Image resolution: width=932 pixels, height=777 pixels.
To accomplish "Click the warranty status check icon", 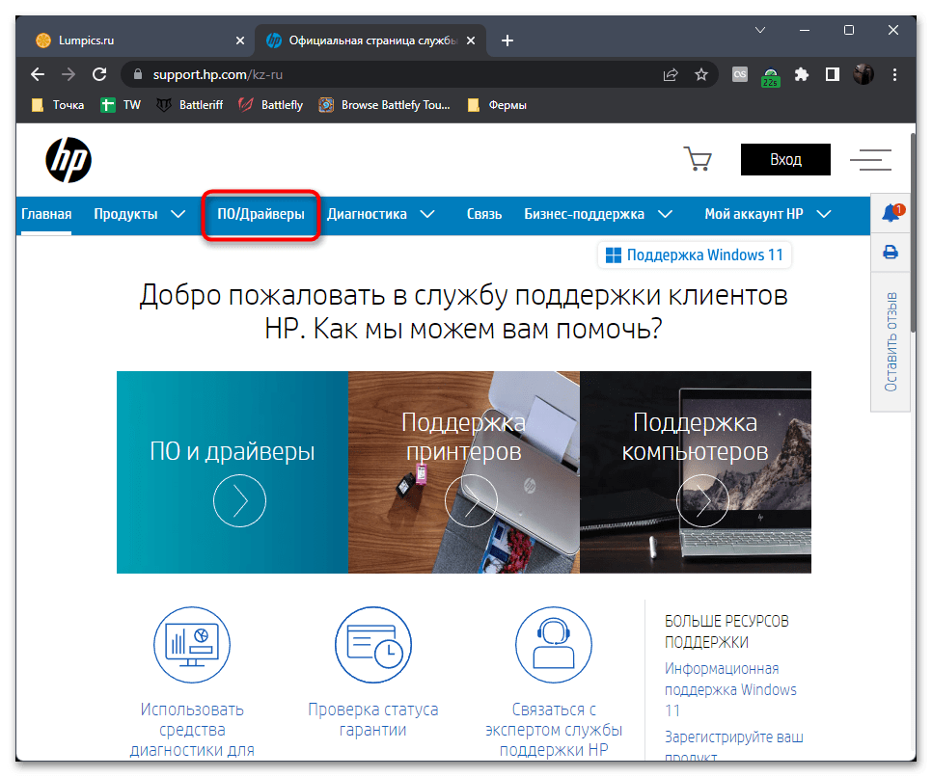I will (373, 645).
